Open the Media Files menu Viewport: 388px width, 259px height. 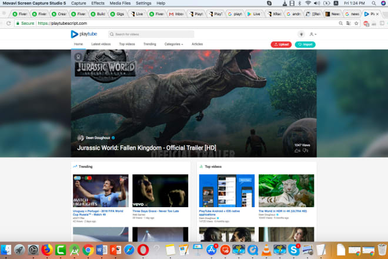pyautogui.click(x=120, y=3)
